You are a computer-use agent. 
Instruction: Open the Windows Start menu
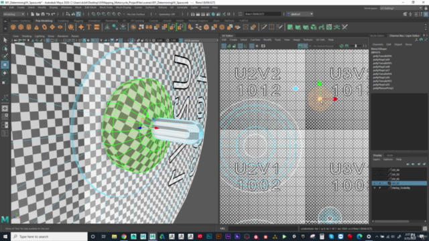coord(5,236)
